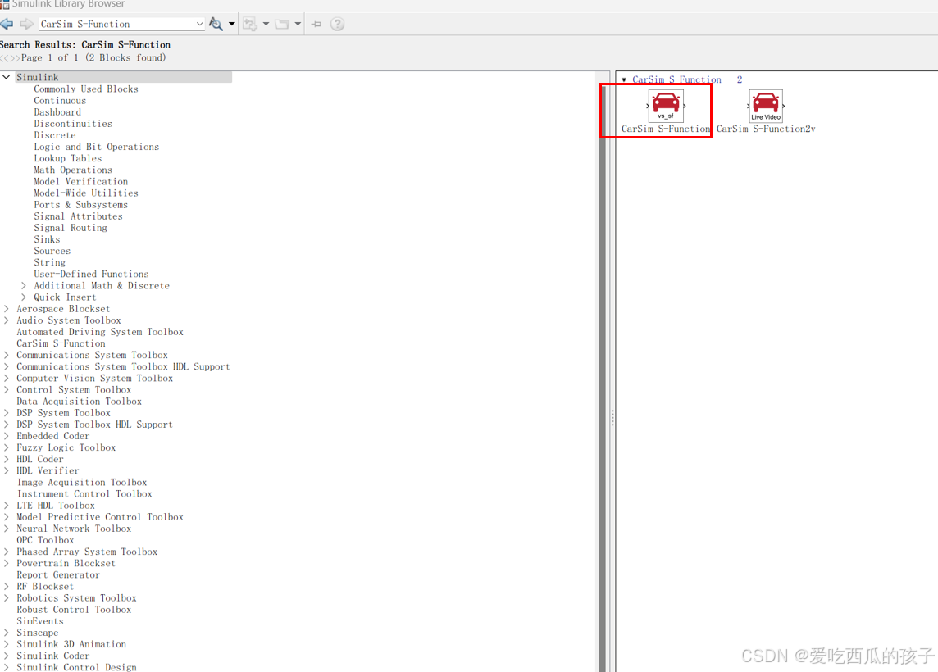Select Signal Attributes library
This screenshot has width=938, height=672.
[78, 216]
